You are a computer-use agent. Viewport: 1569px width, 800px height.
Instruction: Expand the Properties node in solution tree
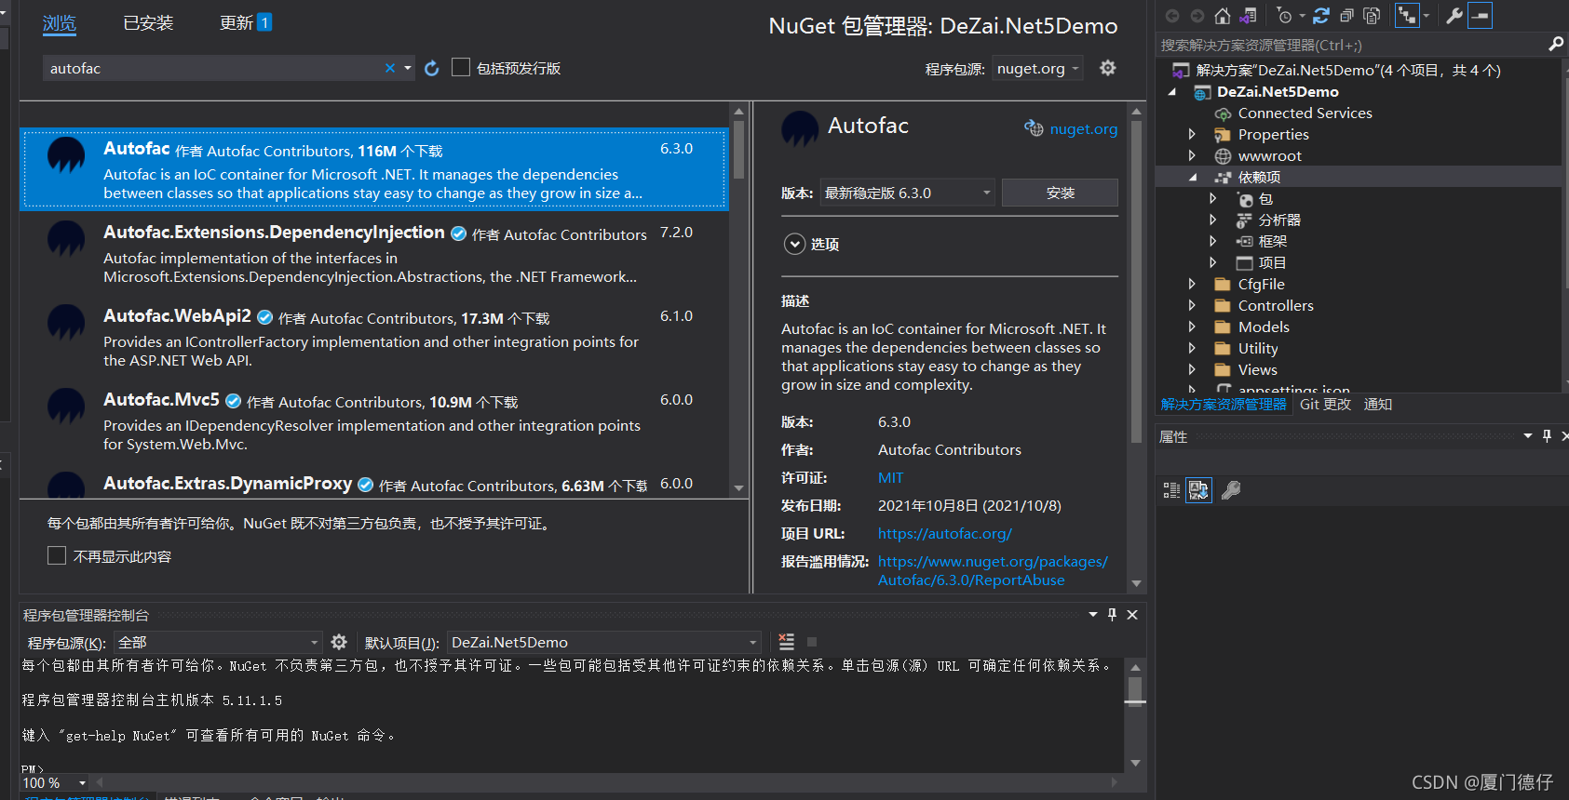1192,134
